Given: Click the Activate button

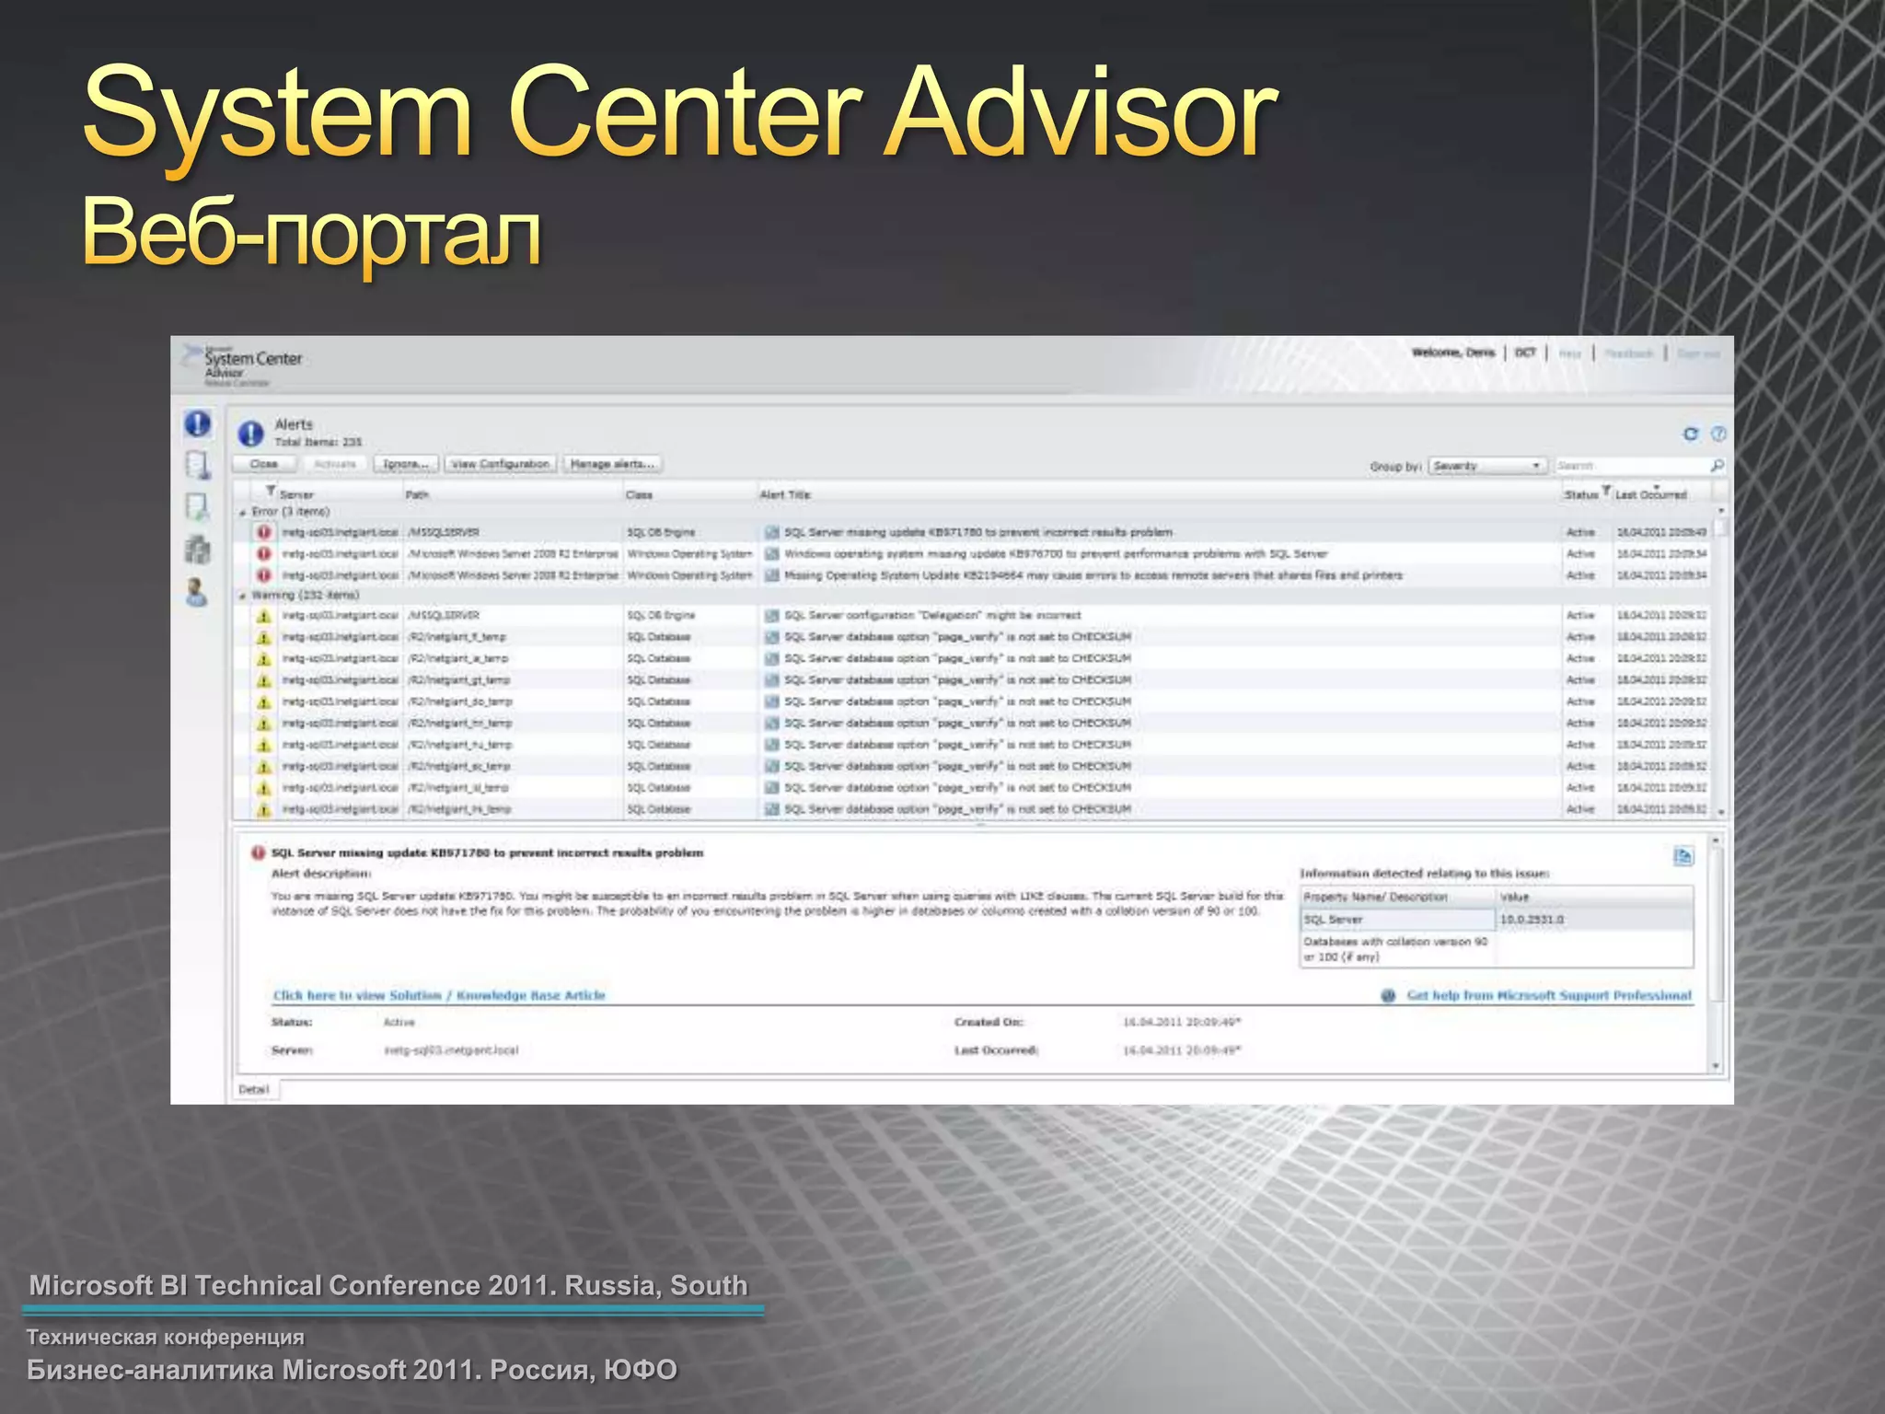Looking at the screenshot, I should [x=335, y=464].
